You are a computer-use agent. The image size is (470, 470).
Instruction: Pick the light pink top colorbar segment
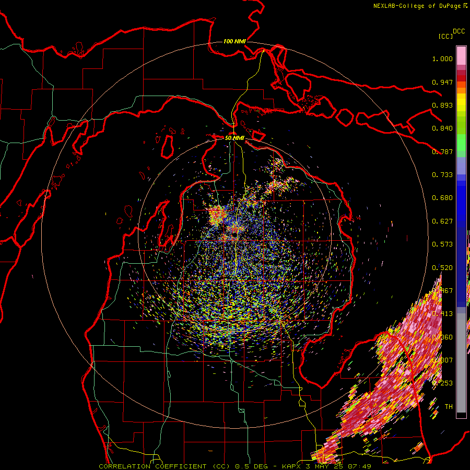[461, 56]
